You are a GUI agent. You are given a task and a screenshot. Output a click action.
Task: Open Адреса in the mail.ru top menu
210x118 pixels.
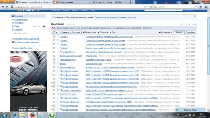click(75, 10)
